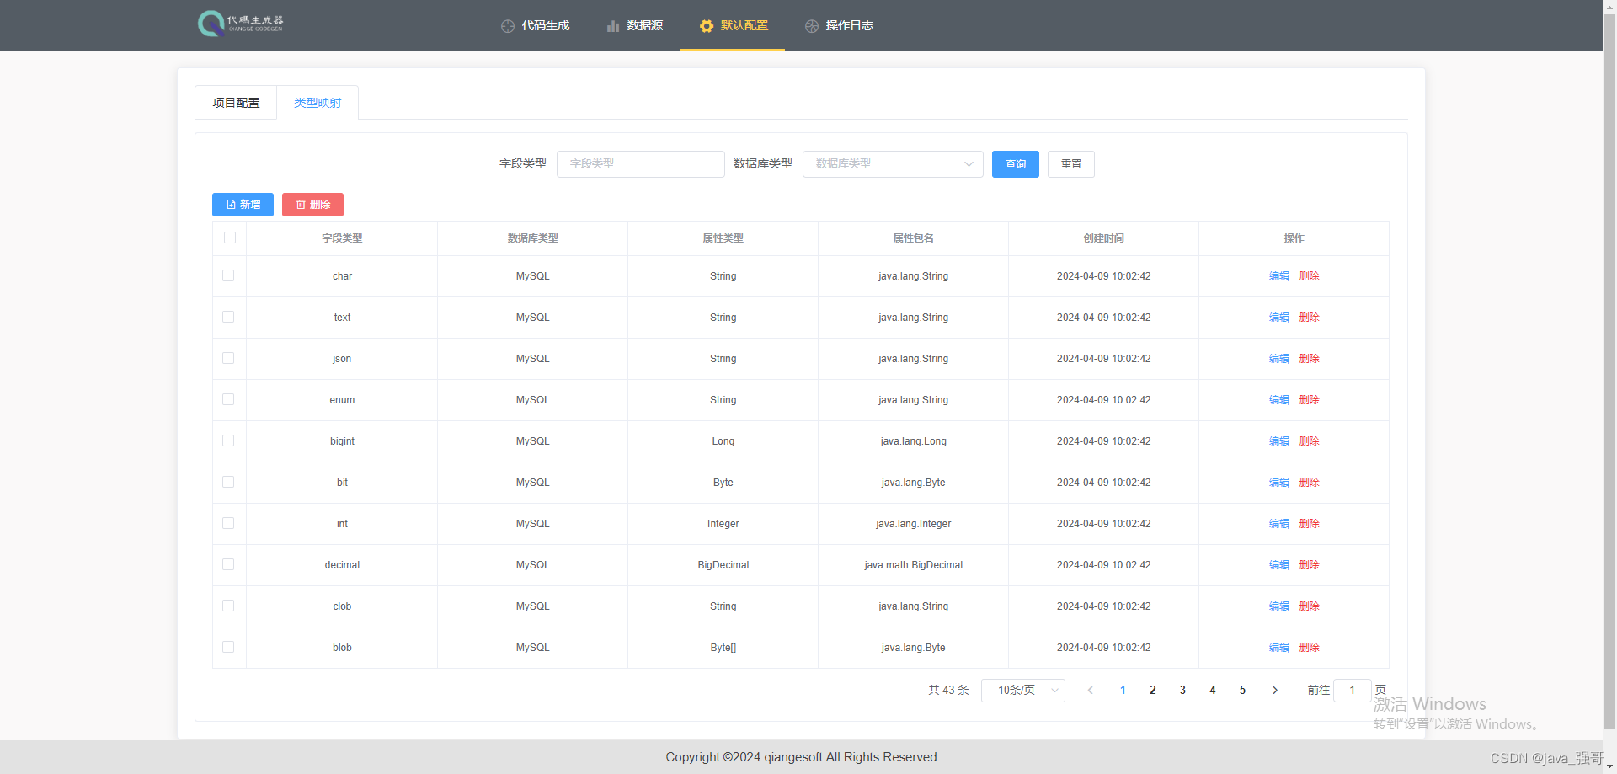1617x774 pixels.
Task: Go to page 5 in pagination
Action: 1242,691
